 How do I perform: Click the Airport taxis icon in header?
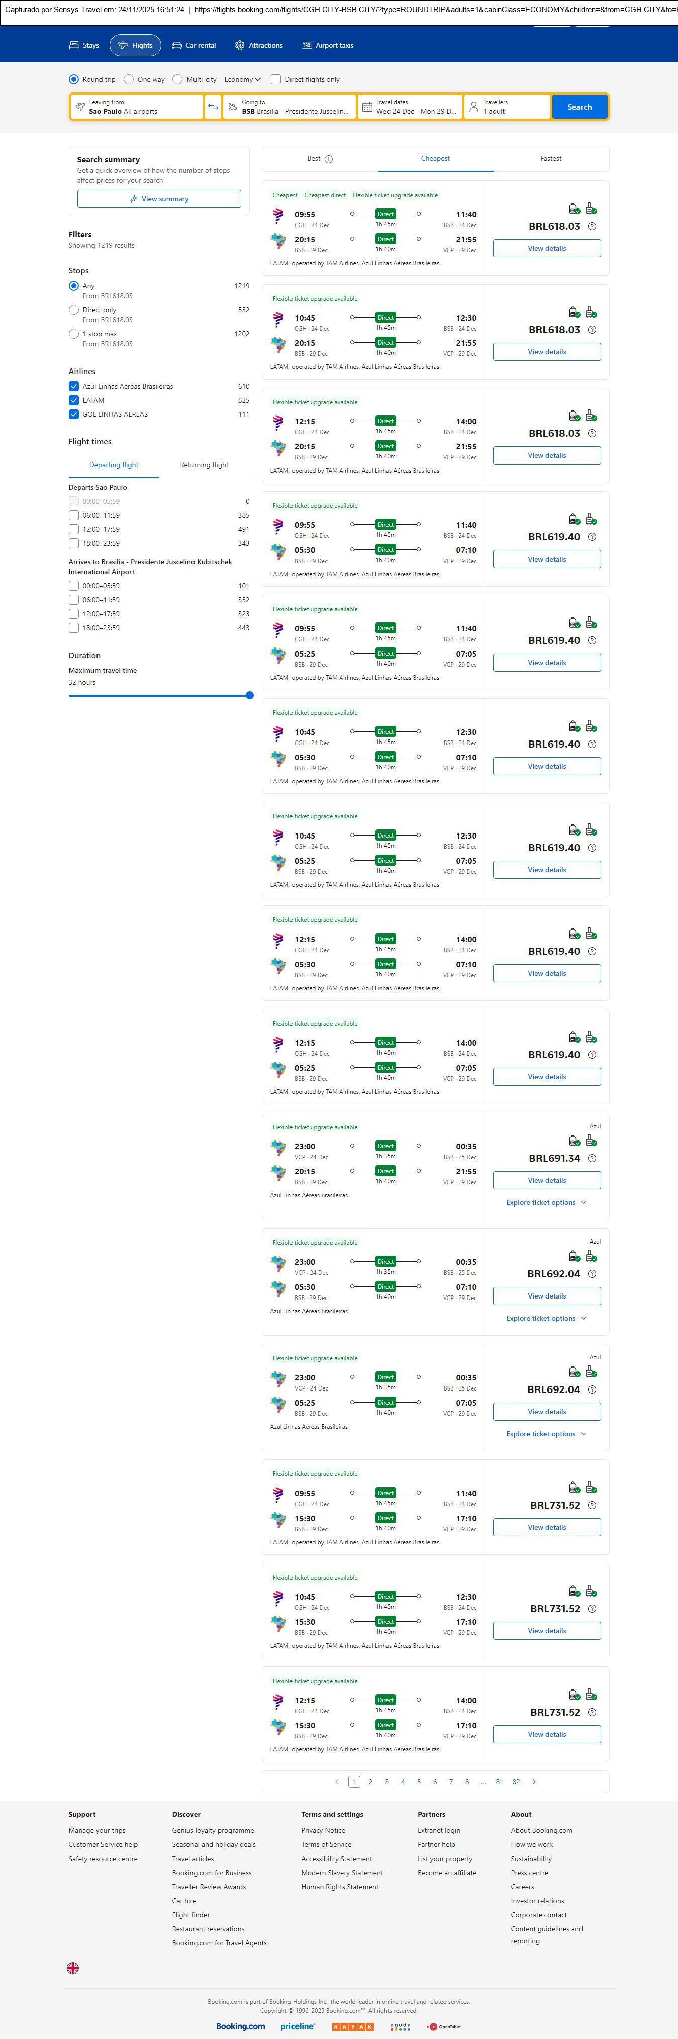pyautogui.click(x=307, y=46)
